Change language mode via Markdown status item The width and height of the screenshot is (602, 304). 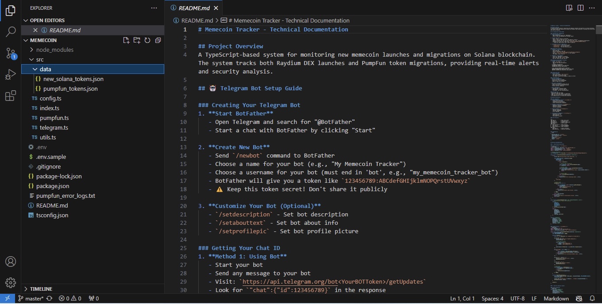(556, 298)
